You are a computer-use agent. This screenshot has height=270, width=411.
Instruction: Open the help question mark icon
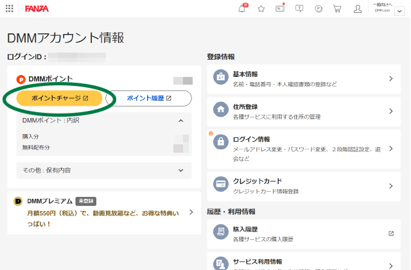pos(299,9)
